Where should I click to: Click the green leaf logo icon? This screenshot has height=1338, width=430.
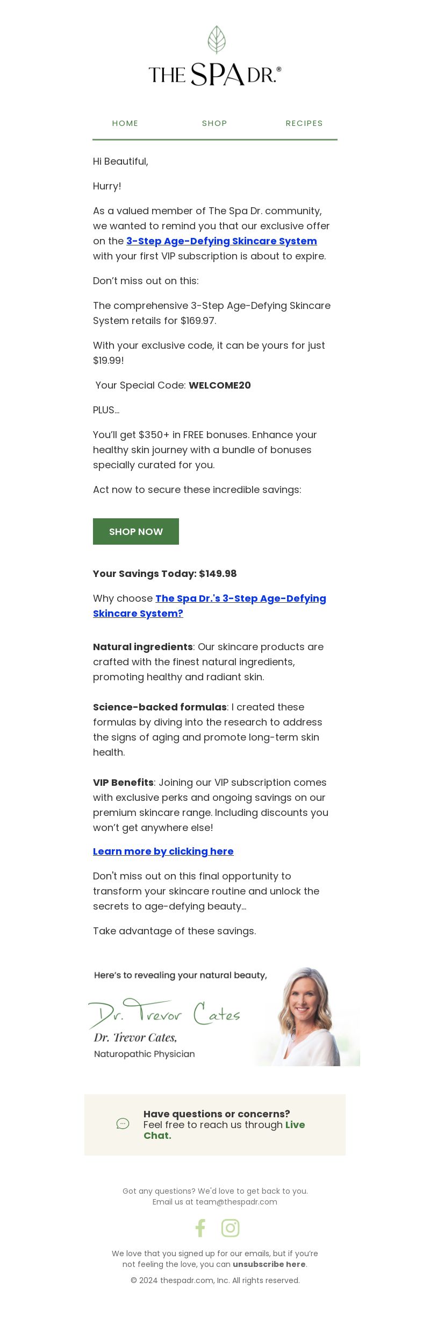click(x=217, y=40)
